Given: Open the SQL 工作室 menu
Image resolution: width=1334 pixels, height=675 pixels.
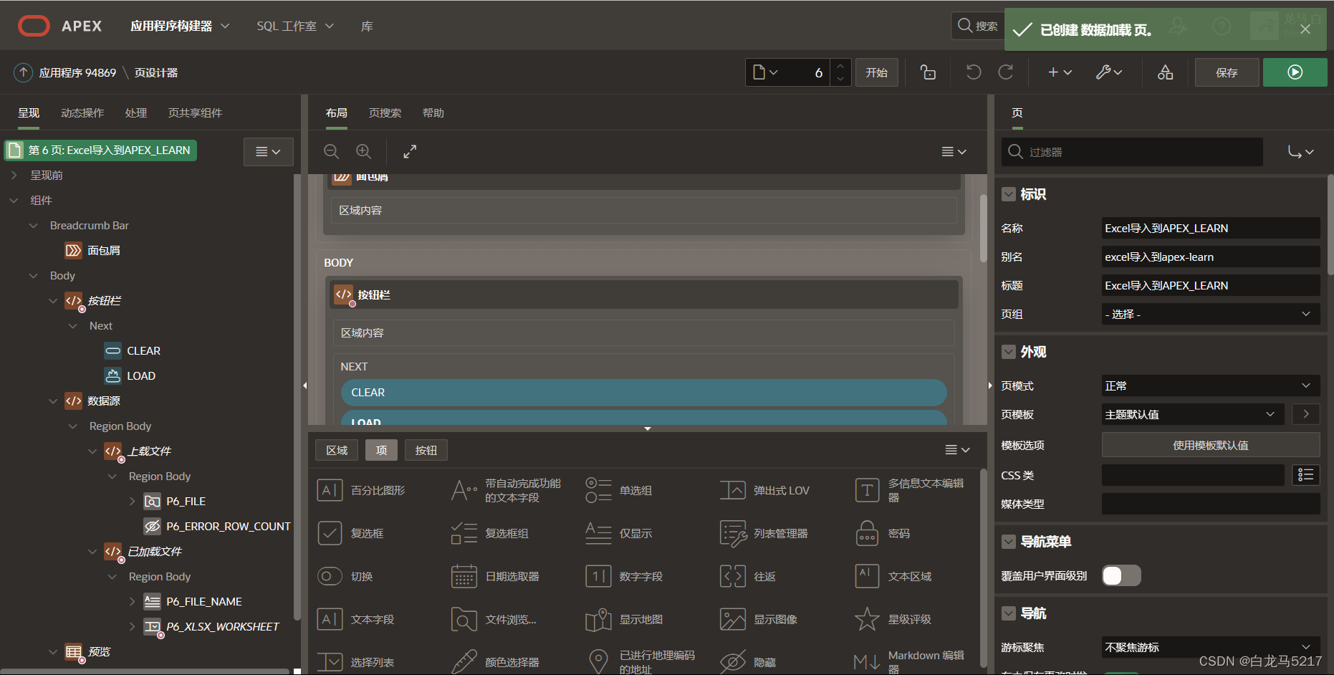Looking at the screenshot, I should [x=295, y=26].
